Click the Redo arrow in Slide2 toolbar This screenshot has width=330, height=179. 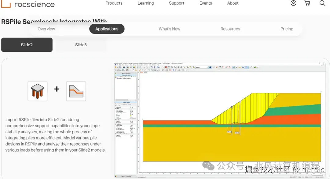pyautogui.click(x=162, y=67)
